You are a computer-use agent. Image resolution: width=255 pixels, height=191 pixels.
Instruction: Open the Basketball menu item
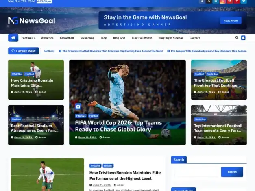[x=67, y=38]
